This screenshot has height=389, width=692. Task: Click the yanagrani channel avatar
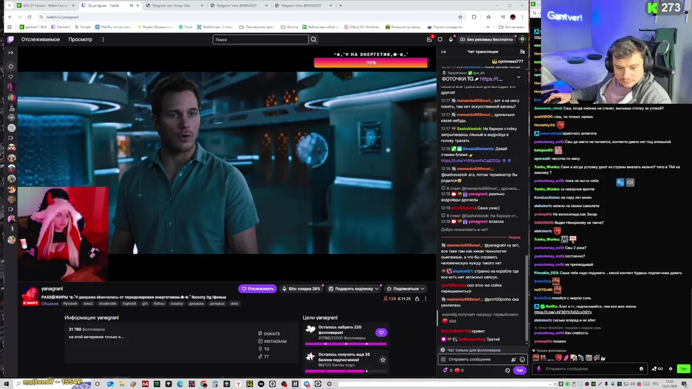pos(30,296)
